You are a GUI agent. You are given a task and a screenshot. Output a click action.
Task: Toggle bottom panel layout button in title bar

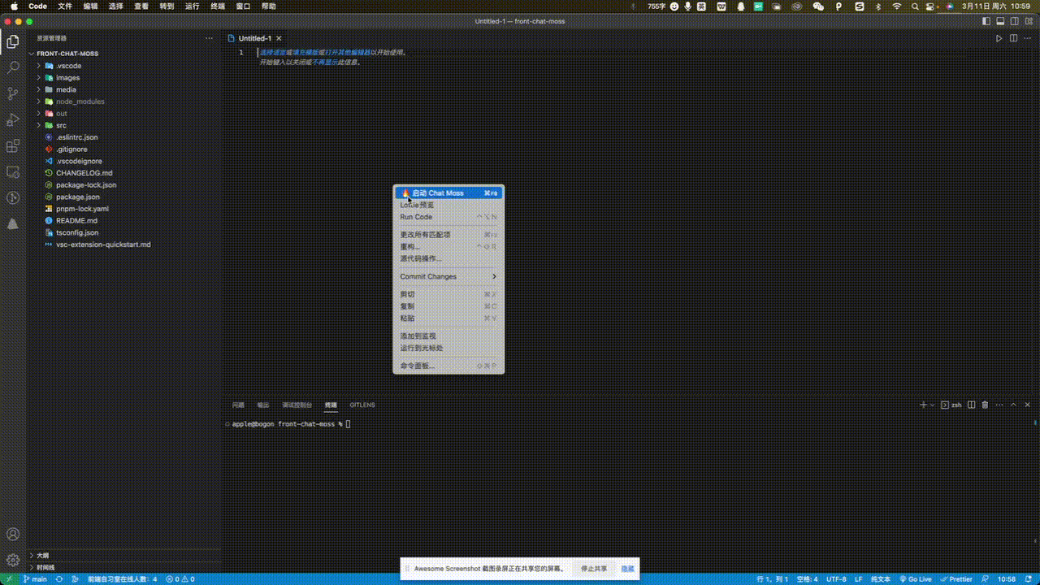1001,21
